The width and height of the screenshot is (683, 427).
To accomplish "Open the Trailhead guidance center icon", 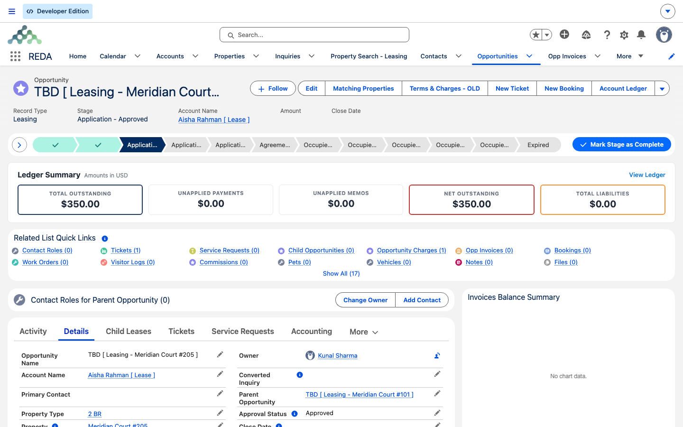I will click(x=586, y=35).
